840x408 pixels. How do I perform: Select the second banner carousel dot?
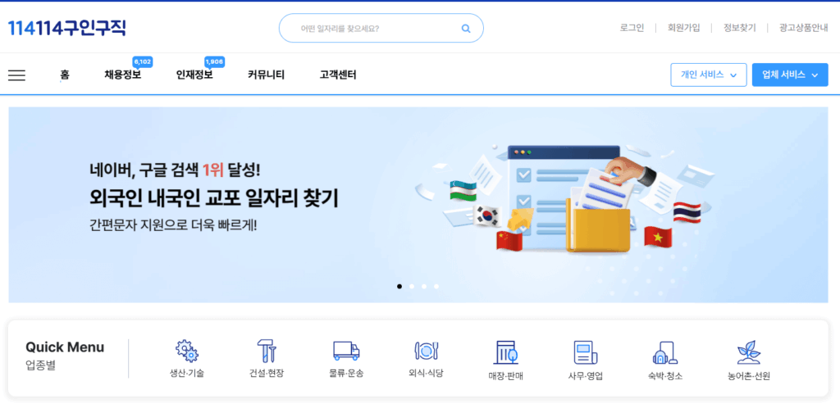412,287
